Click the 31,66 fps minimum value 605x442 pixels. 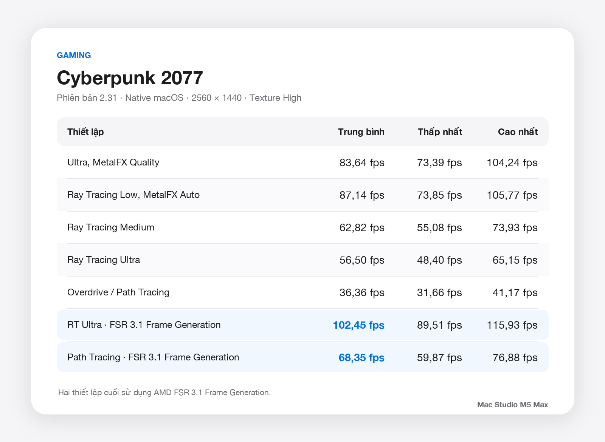click(439, 292)
